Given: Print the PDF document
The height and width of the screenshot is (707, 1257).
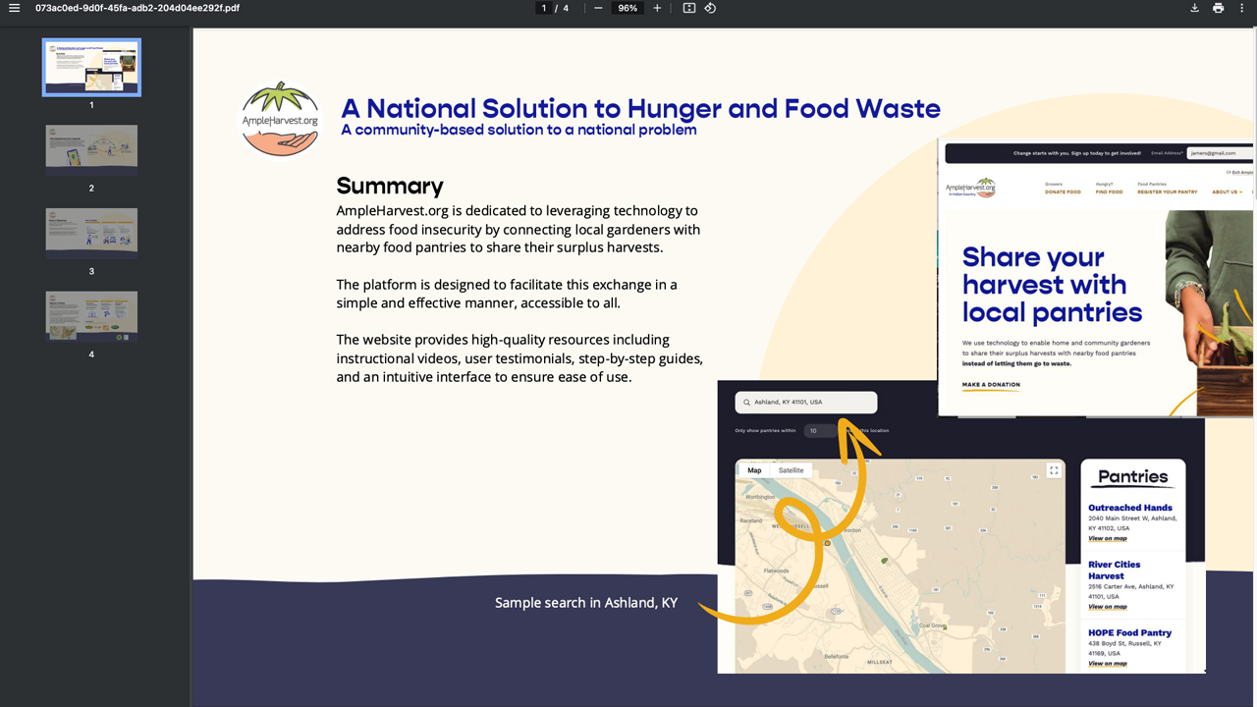Looking at the screenshot, I should click(1218, 8).
